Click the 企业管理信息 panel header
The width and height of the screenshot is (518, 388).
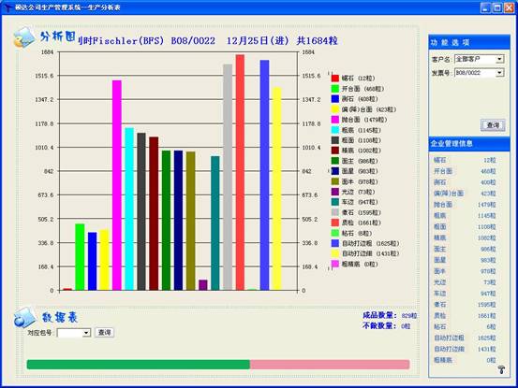(x=468, y=144)
